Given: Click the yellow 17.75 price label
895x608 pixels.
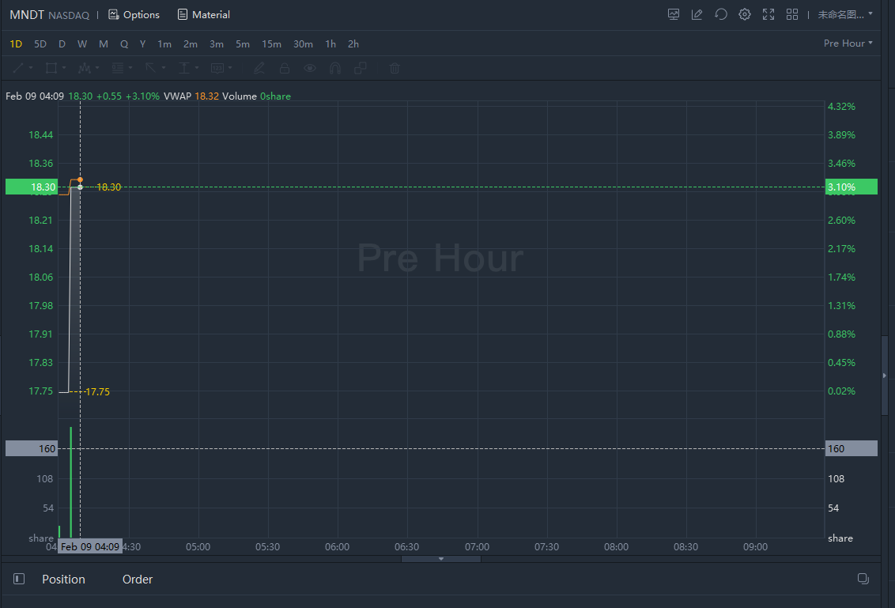Looking at the screenshot, I should click(97, 392).
